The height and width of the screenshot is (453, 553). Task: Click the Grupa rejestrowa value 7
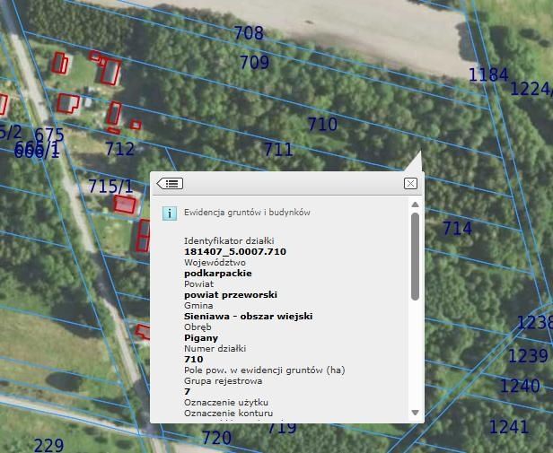[x=188, y=391]
